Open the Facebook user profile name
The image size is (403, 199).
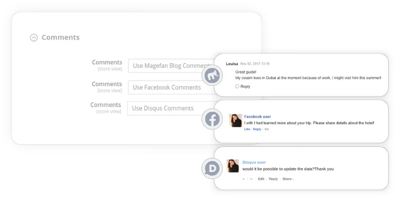pos(257,117)
